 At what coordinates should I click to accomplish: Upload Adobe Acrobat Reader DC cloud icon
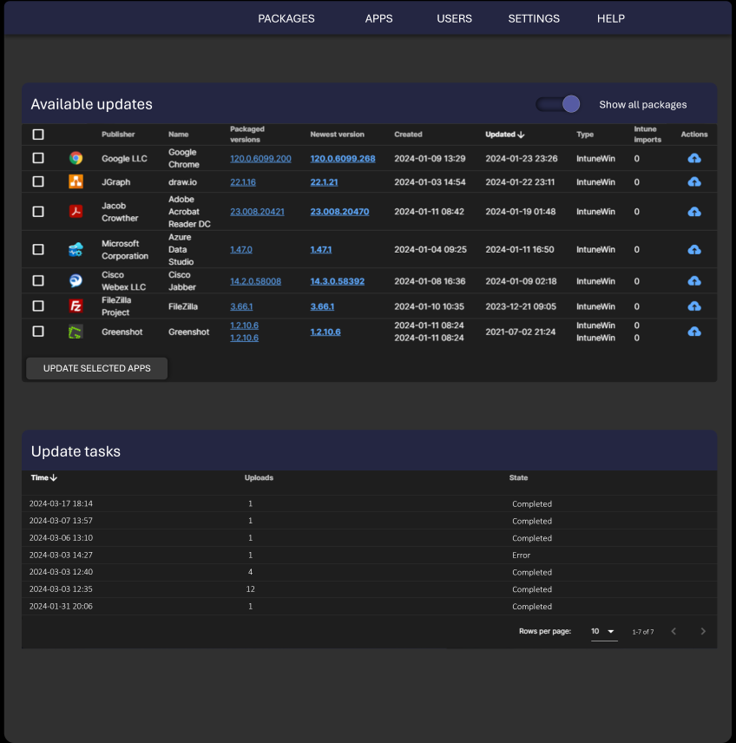tap(693, 211)
